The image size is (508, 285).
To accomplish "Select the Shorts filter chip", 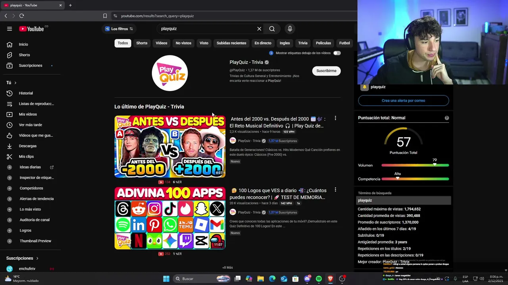I will [142, 43].
